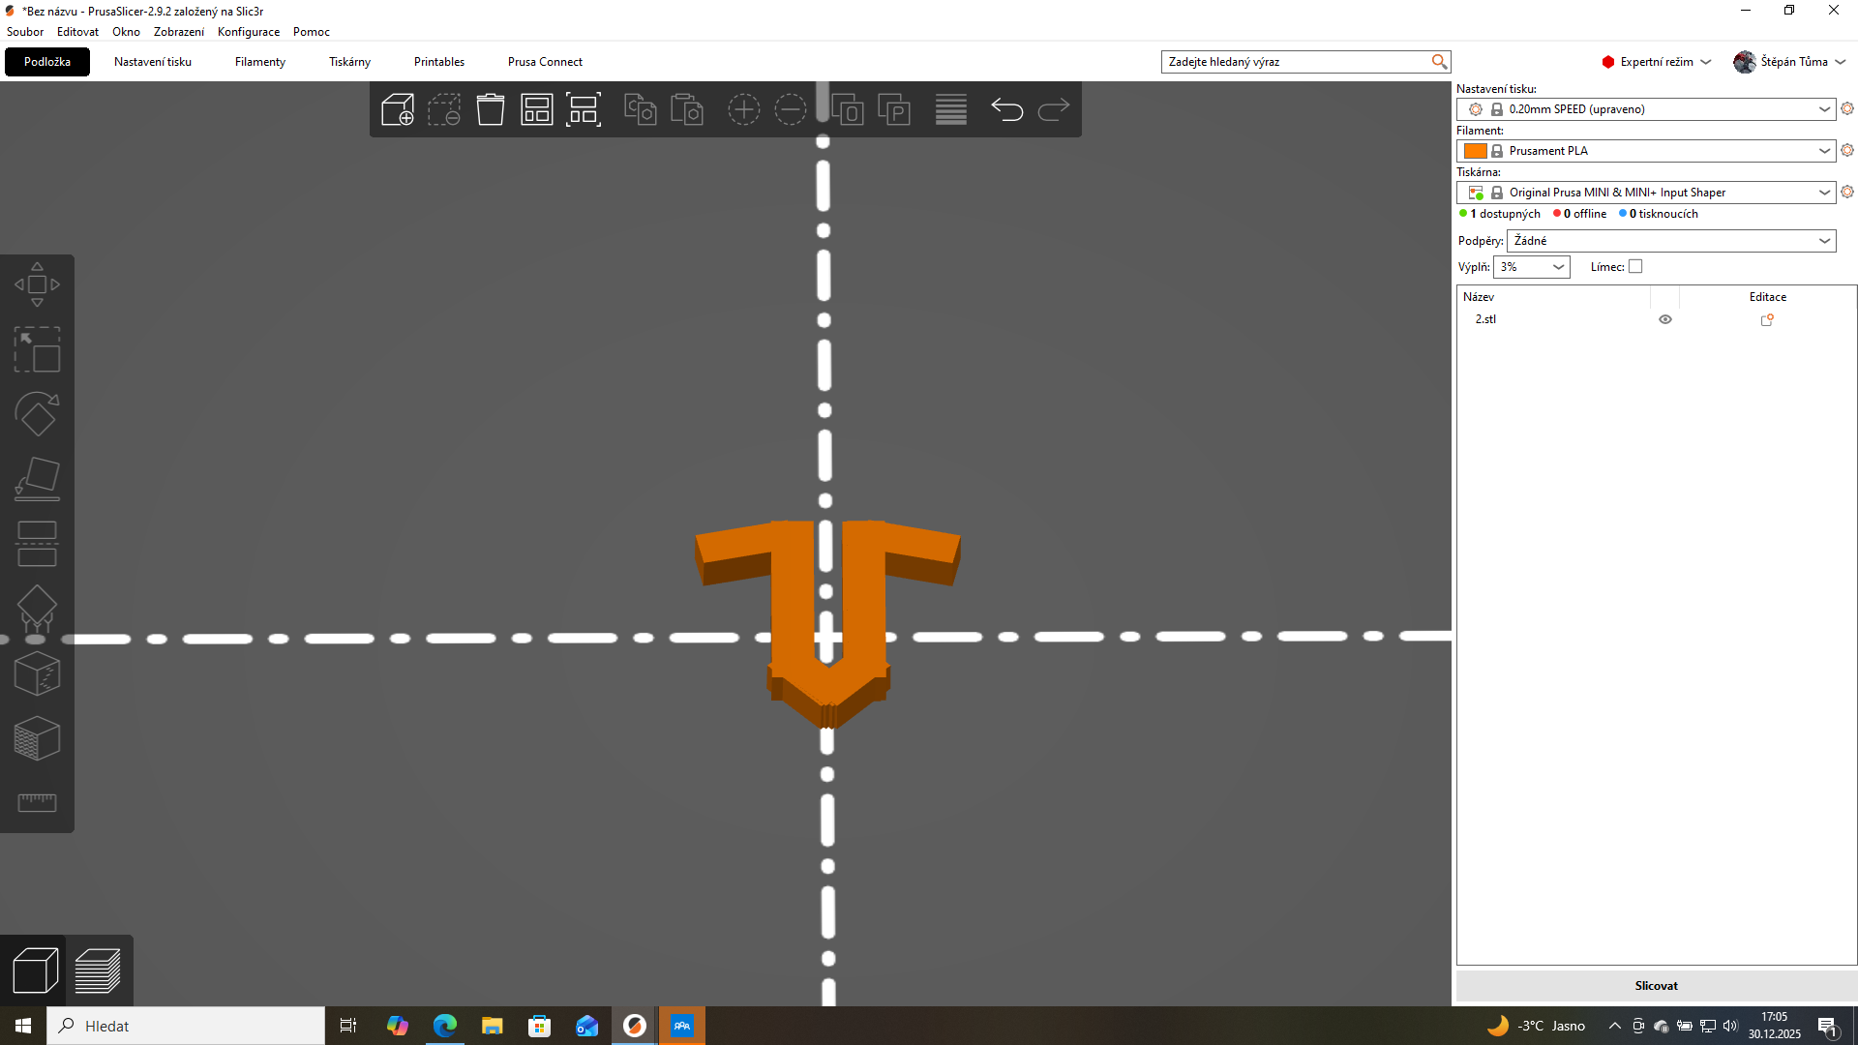The width and height of the screenshot is (1858, 1045).
Task: Click the trash Delete all icon
Action: click(x=491, y=109)
